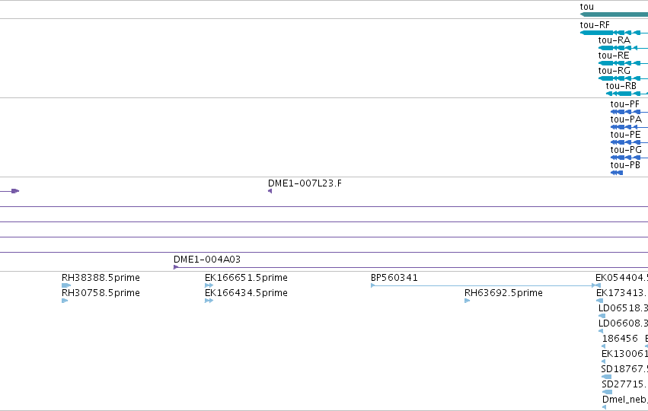The height and width of the screenshot is (411, 648).
Task: Select the tou-PE protein label
Action: 626,135
